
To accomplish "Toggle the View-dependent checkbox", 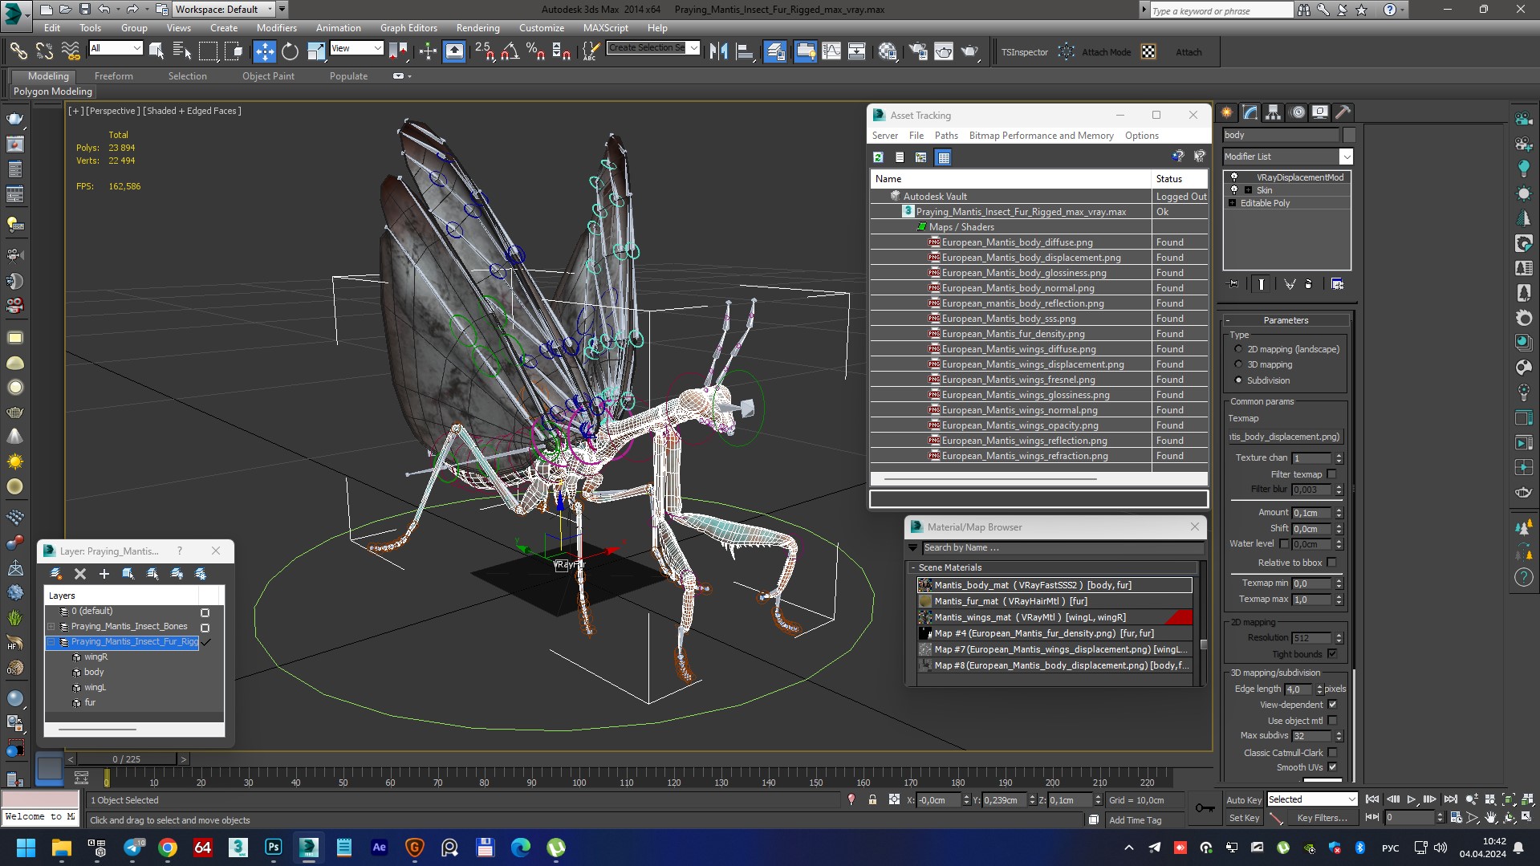I will tap(1332, 705).
